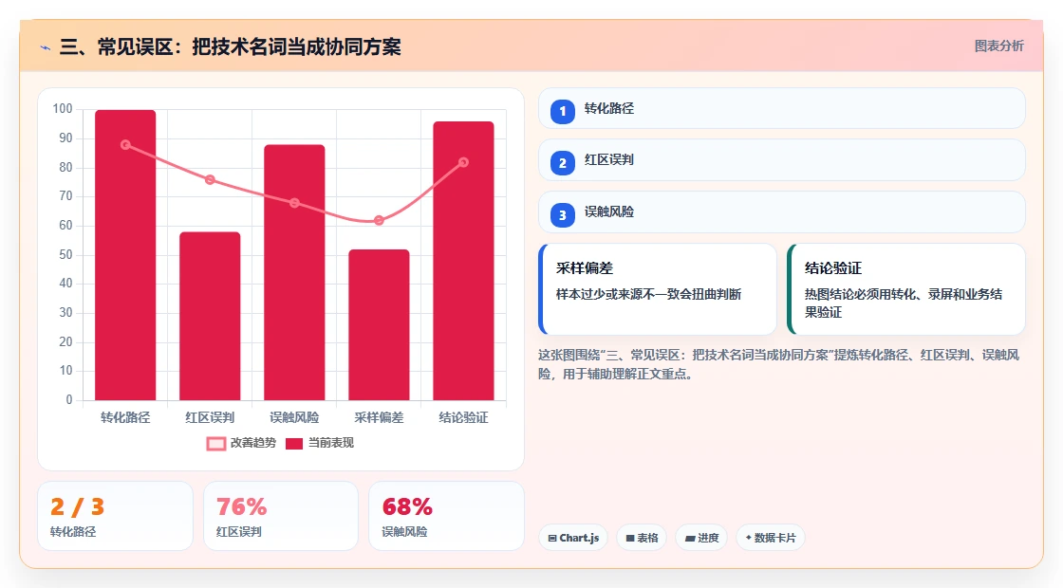Click the 50 y-axis value
Screen dimensions: 1063x588
click(65, 255)
